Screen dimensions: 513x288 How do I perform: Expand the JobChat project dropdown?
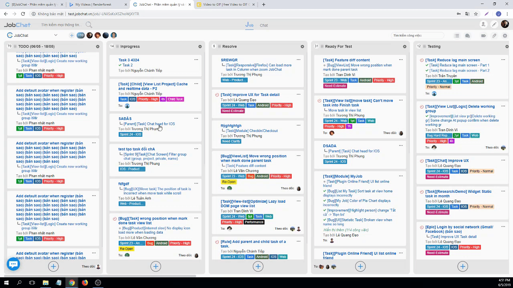(56, 35)
